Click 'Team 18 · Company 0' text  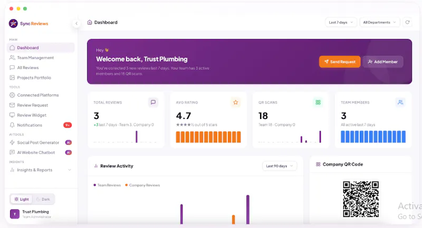tap(276, 125)
